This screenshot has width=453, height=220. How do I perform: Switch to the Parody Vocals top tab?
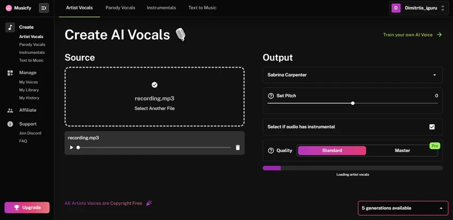point(120,8)
